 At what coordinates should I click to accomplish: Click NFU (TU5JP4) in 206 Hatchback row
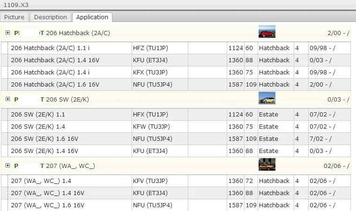(x=153, y=84)
